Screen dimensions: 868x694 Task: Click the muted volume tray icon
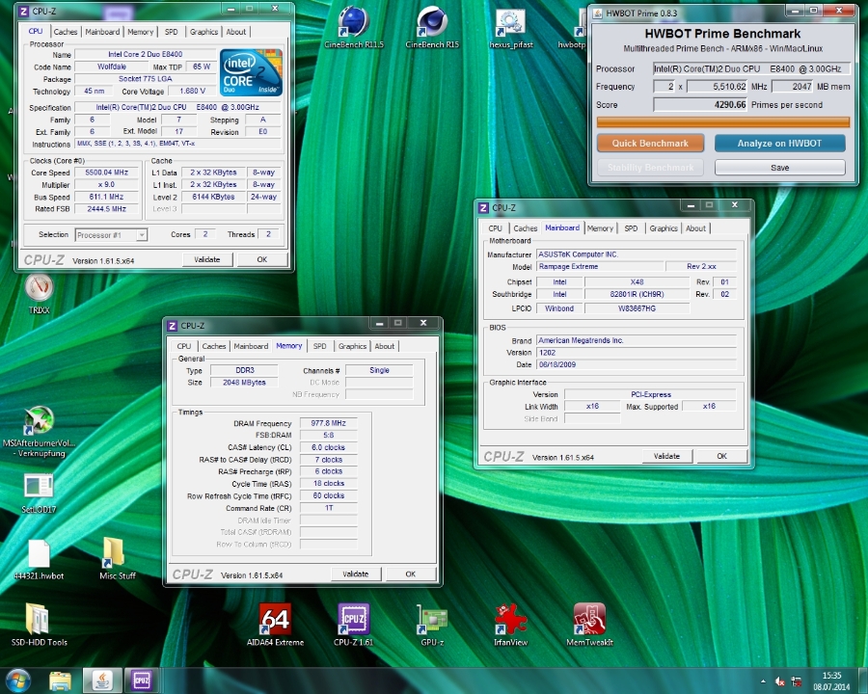[779, 681]
